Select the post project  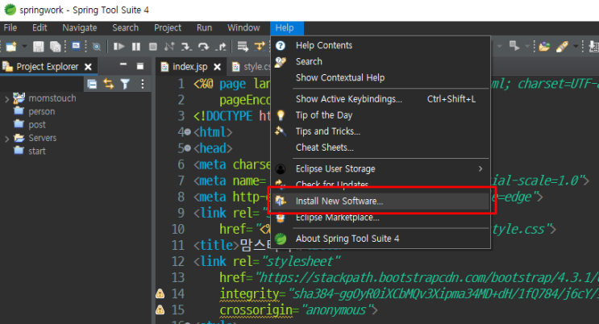(36, 125)
